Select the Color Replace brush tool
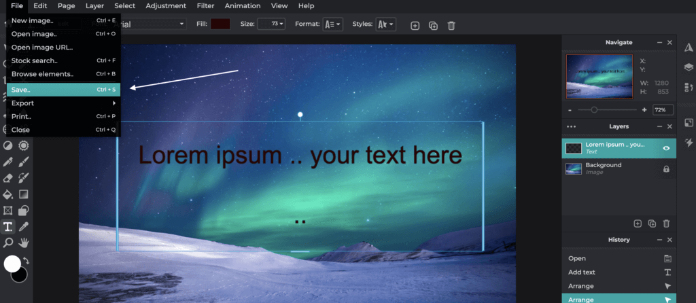The image size is (696, 303). [24, 178]
